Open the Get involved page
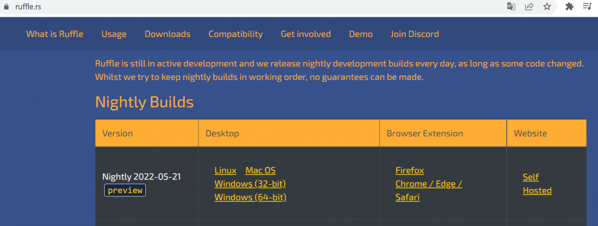Viewport: 598px width, 226px height. coord(306,34)
